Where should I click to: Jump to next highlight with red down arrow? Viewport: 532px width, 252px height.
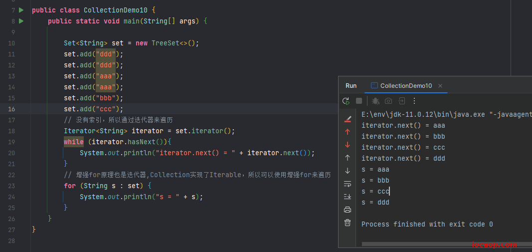click(x=348, y=145)
